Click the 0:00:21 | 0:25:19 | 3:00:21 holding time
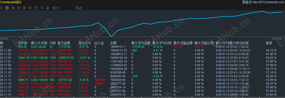The width and height of the screenshot is (285, 98). (x=232, y=91)
